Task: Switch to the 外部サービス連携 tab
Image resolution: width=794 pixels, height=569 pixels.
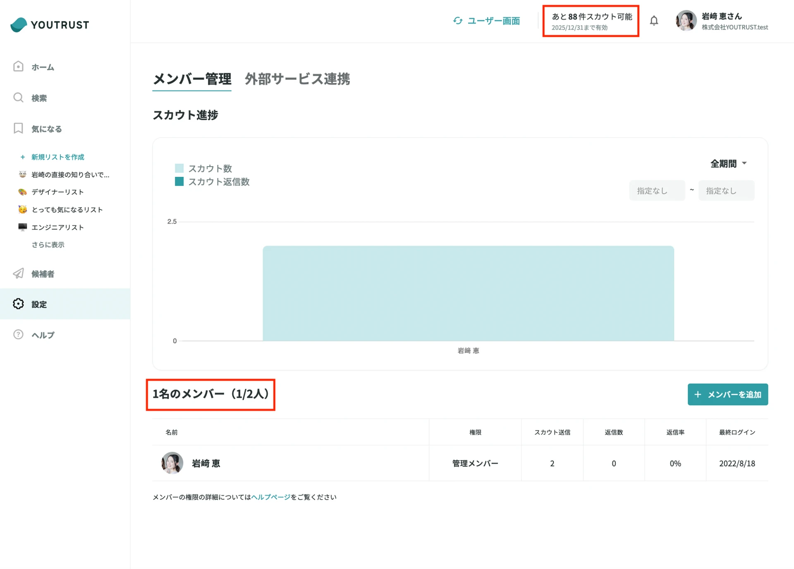Action: (298, 79)
